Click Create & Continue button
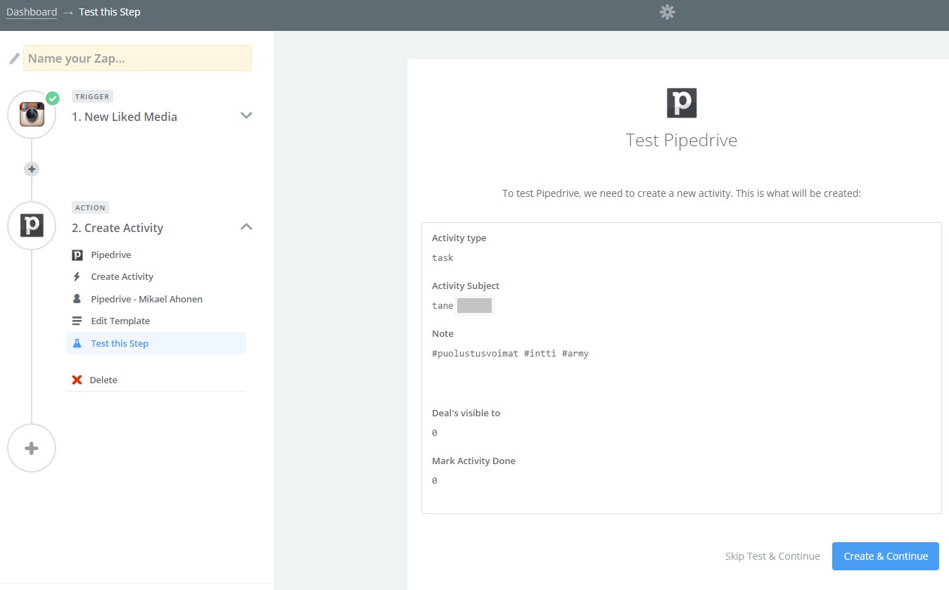This screenshot has width=949, height=590. pos(886,556)
